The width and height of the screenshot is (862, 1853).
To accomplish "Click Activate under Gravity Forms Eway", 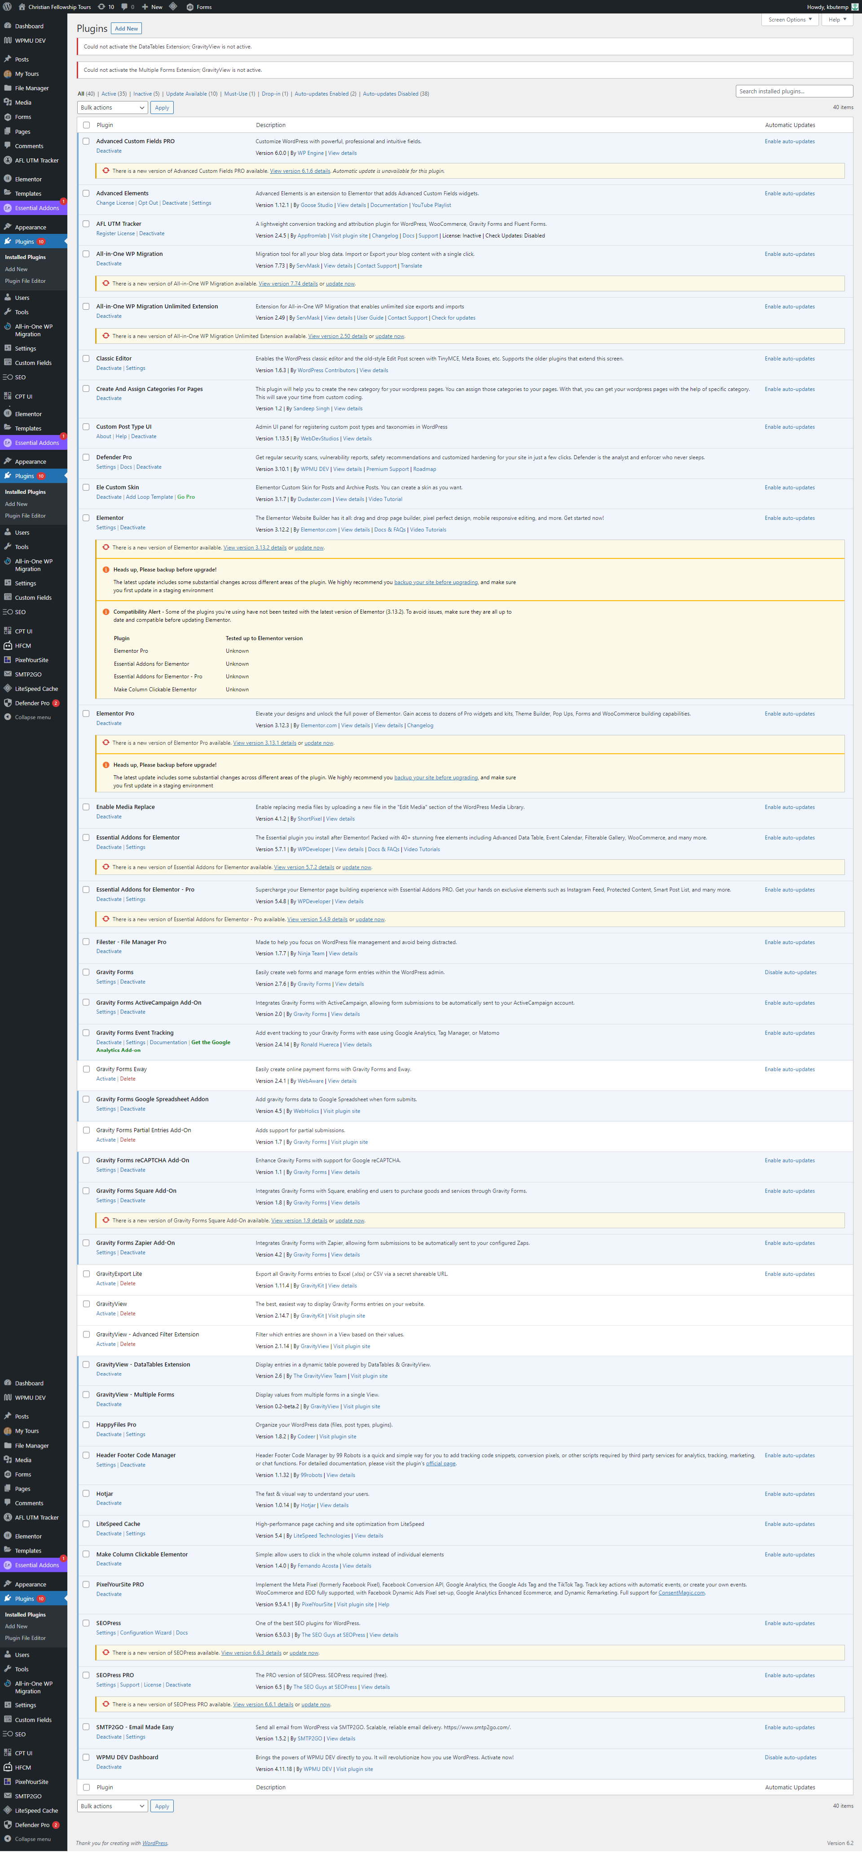I will (x=106, y=1078).
